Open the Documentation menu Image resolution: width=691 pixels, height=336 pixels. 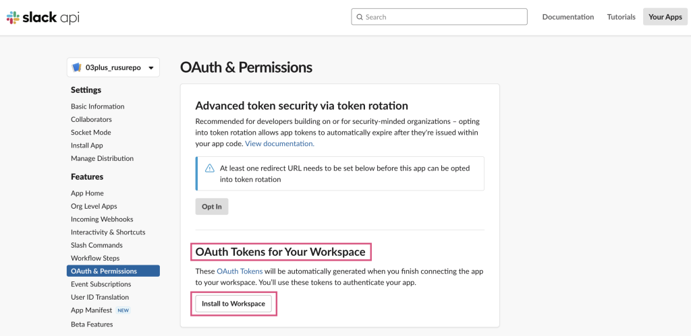[568, 17]
